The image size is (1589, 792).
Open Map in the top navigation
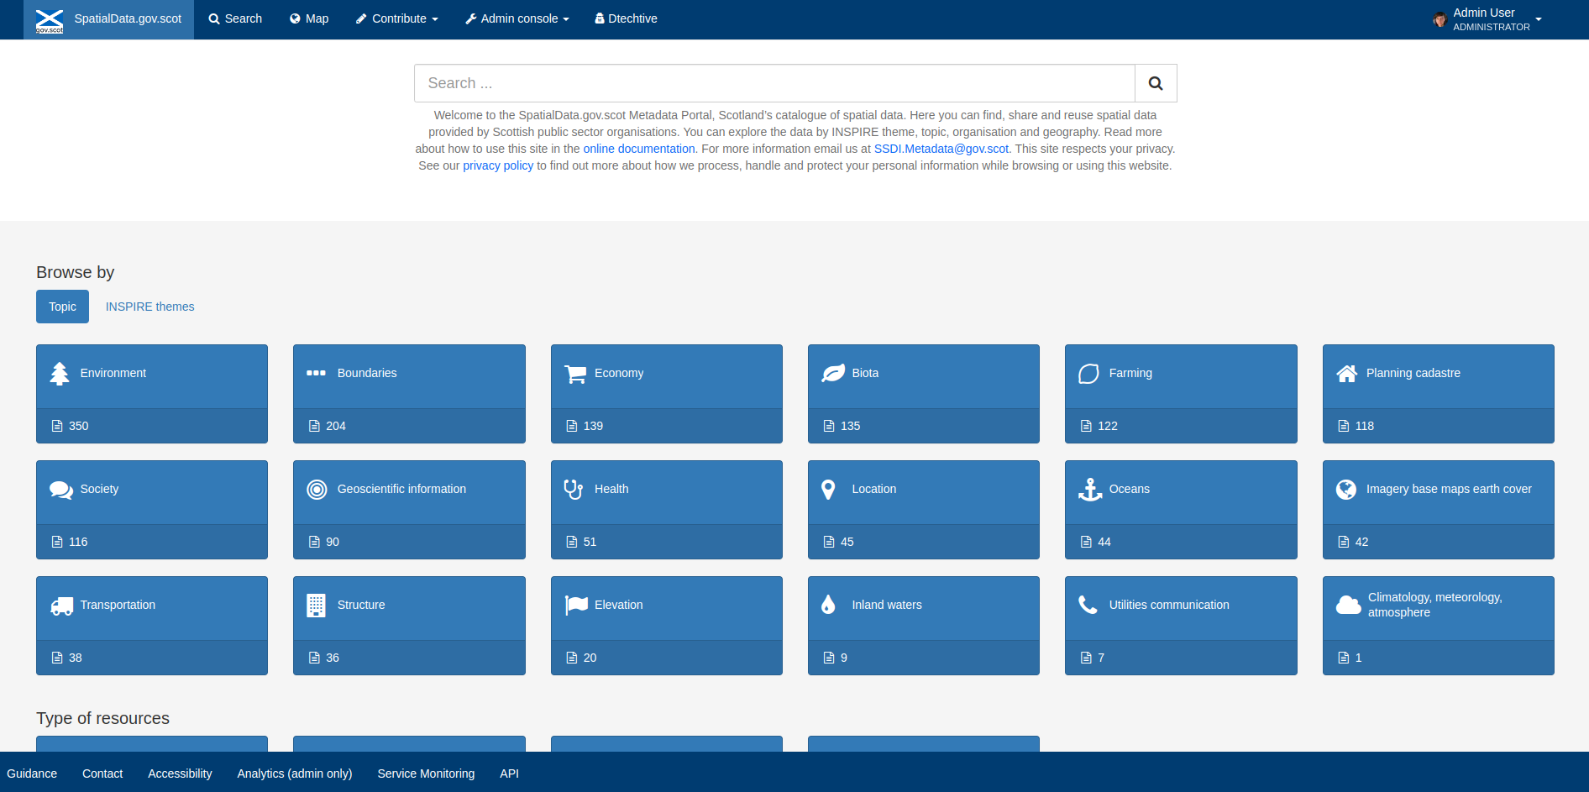(309, 19)
